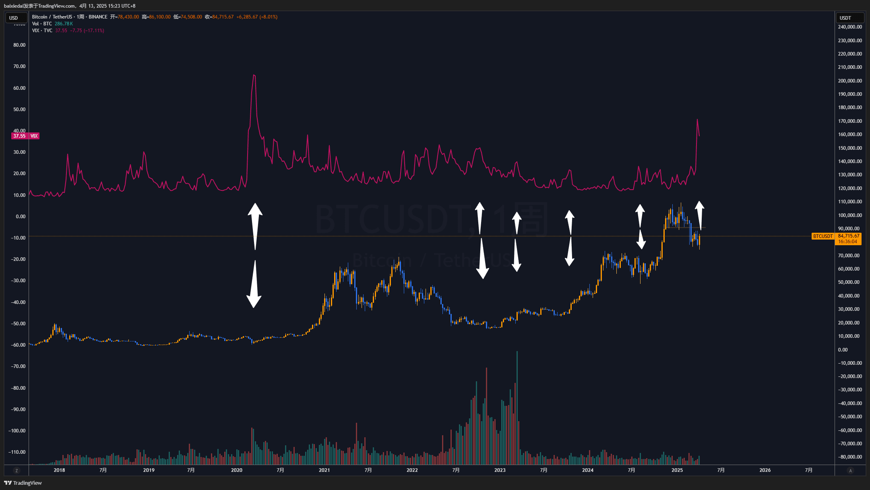870x490 pixels.
Task: Click the TradingView logo in the footer
Action: [x=23, y=483]
